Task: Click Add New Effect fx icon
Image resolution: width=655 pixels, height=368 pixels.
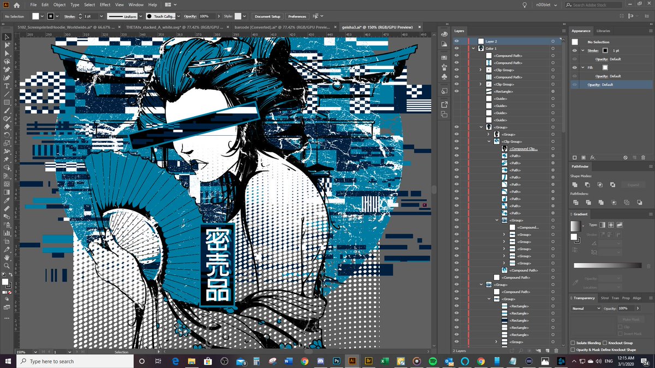Action: click(x=592, y=158)
